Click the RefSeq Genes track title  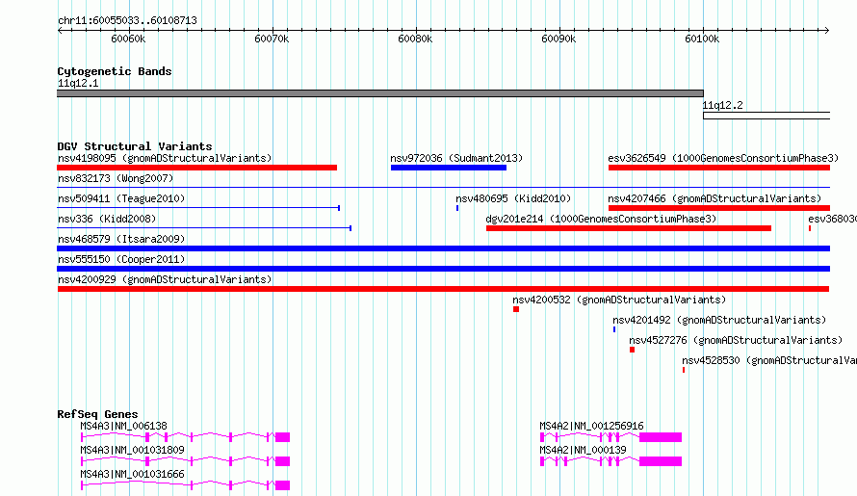pyautogui.click(x=97, y=414)
